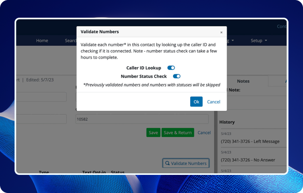The width and height of the screenshot is (303, 193).
Task: Click Ok to confirm validation
Action: coord(196,102)
